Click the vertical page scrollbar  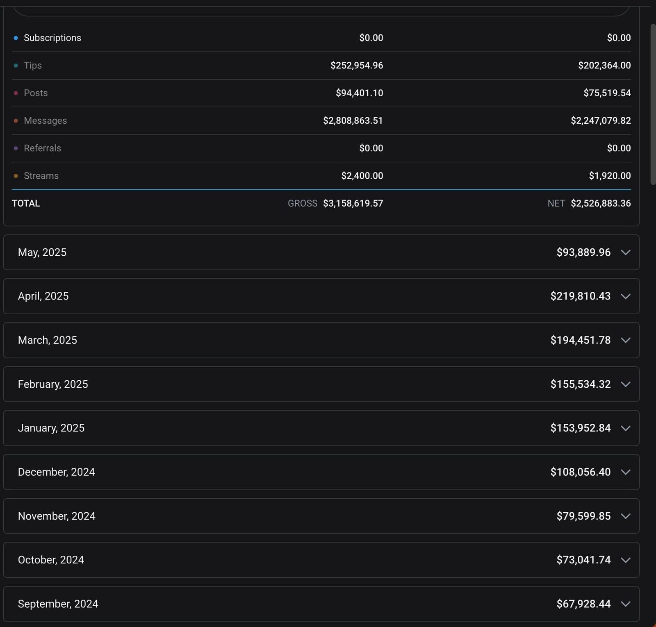653,104
